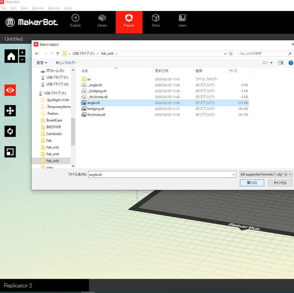Select the Scale tool icon
Screen dimensions: 294x293
tap(10, 152)
